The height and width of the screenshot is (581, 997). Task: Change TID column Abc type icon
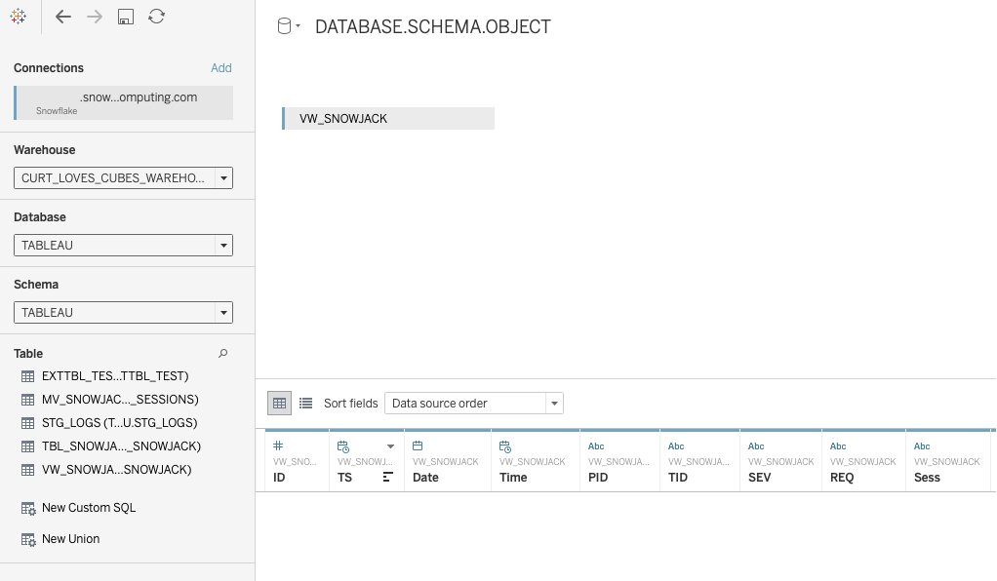tap(676, 446)
